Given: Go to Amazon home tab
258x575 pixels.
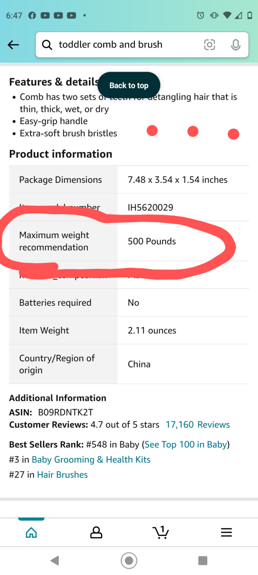Looking at the screenshot, I should pos(31,532).
